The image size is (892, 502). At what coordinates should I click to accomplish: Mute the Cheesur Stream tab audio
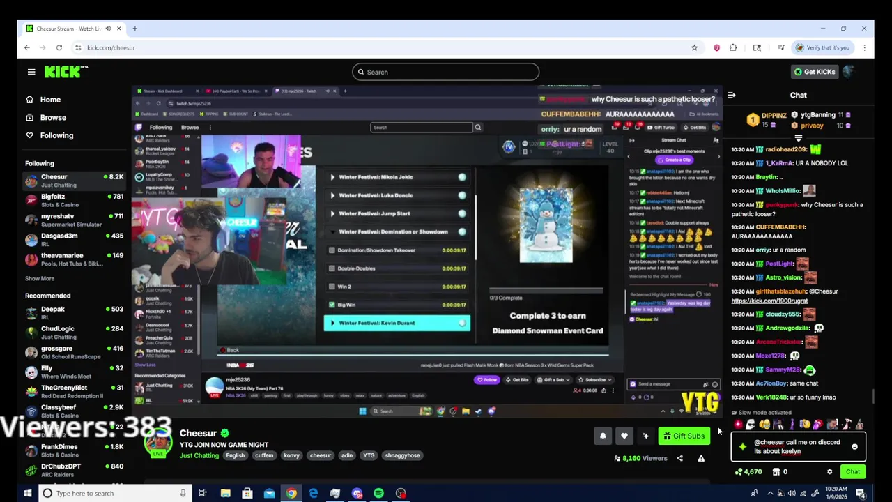(108, 29)
